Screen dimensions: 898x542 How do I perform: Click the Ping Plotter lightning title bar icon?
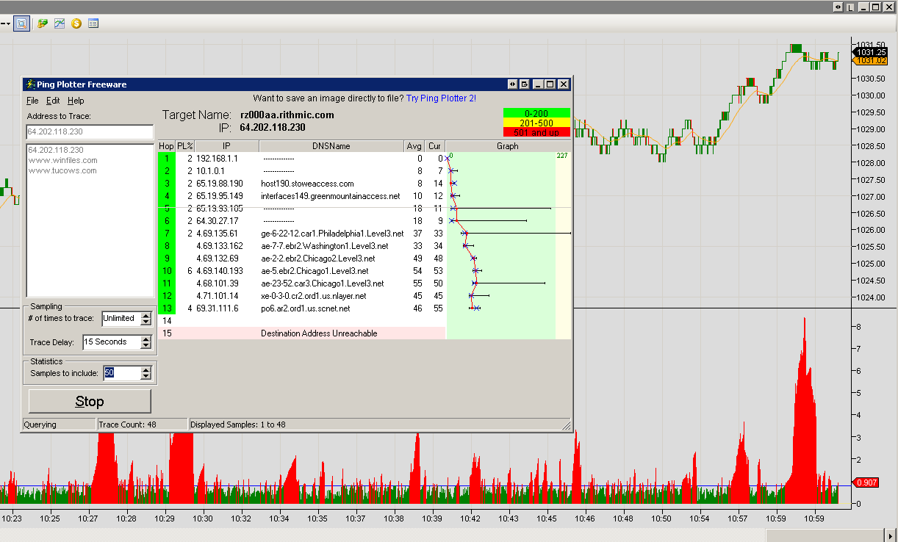tap(30, 84)
